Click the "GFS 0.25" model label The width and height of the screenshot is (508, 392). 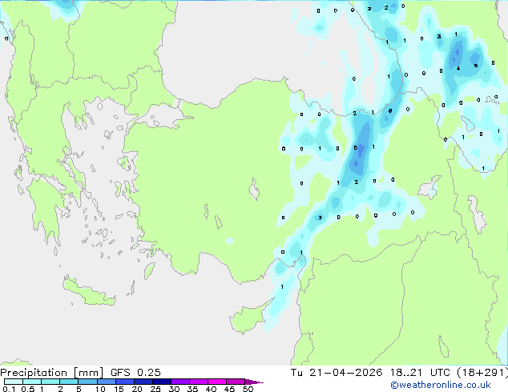[x=135, y=373]
